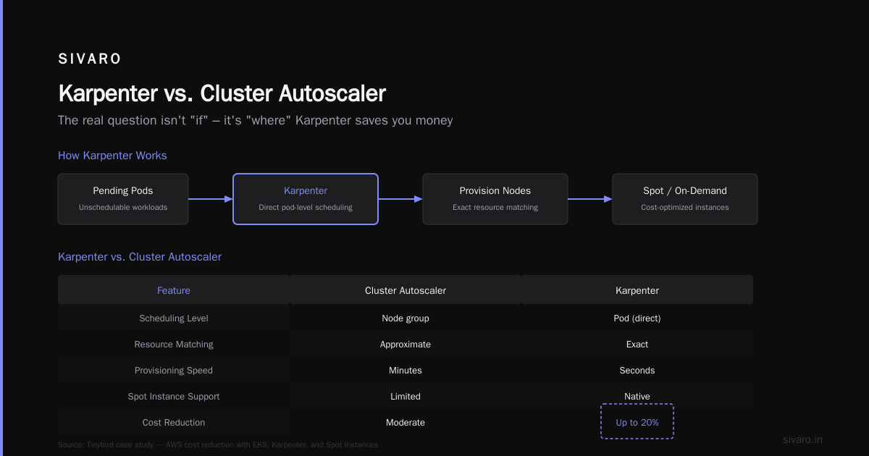Image resolution: width=869 pixels, height=456 pixels.
Task: Select the Node group cell
Action: pyautogui.click(x=406, y=318)
